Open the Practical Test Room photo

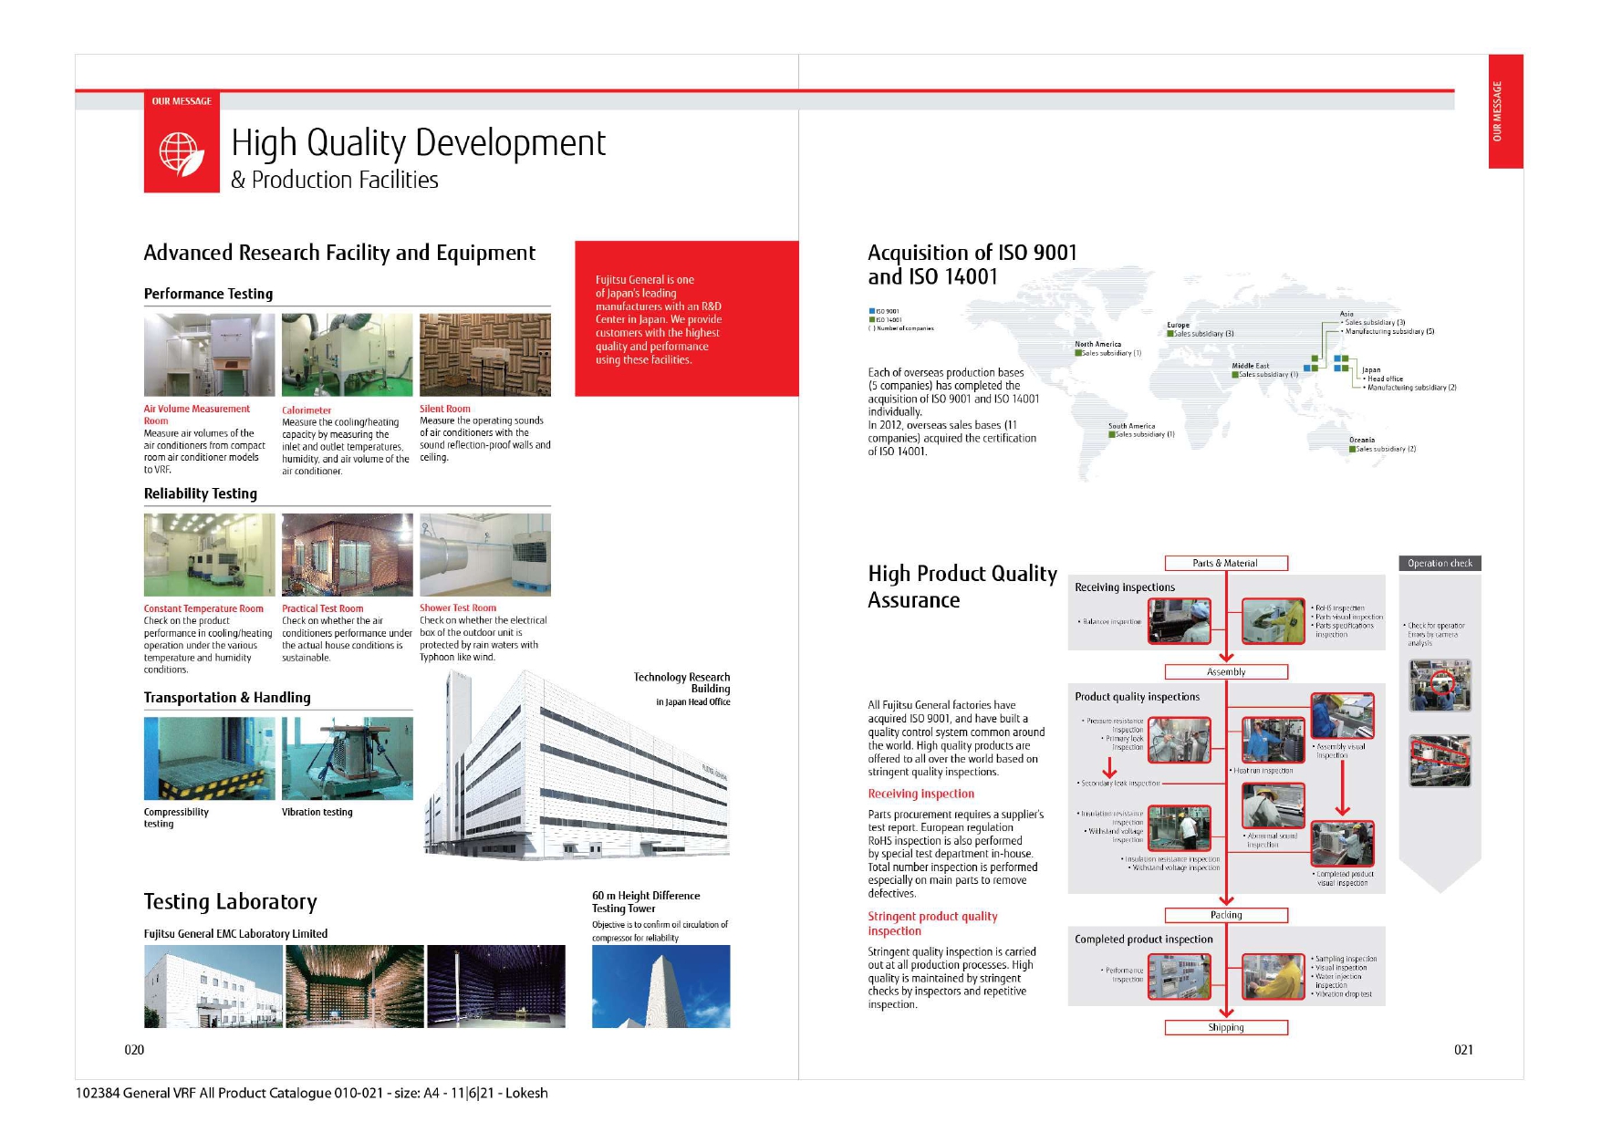coord(347,555)
